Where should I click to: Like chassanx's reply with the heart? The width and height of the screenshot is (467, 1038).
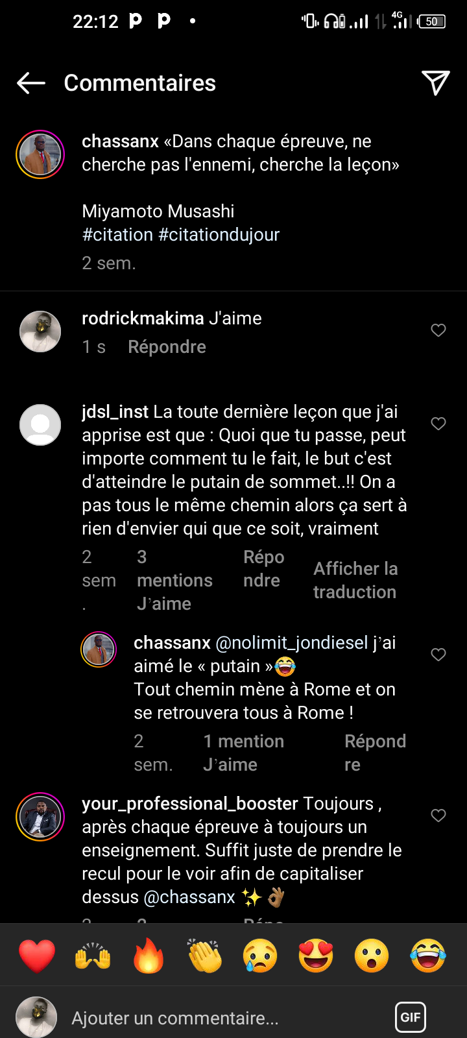(x=438, y=655)
